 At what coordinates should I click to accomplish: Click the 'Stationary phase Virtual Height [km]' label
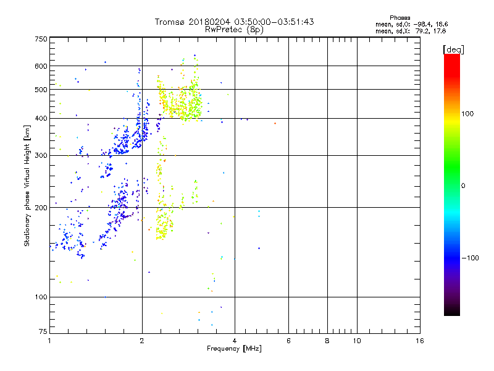click(27, 185)
